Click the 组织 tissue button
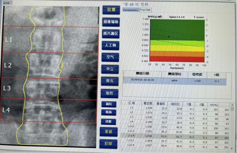This screenshot has width=237, height=153. pos(109,93)
